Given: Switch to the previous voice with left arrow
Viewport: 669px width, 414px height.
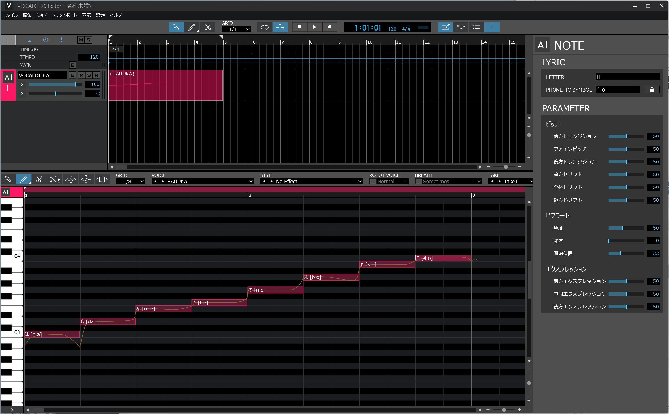Looking at the screenshot, I should pos(155,181).
